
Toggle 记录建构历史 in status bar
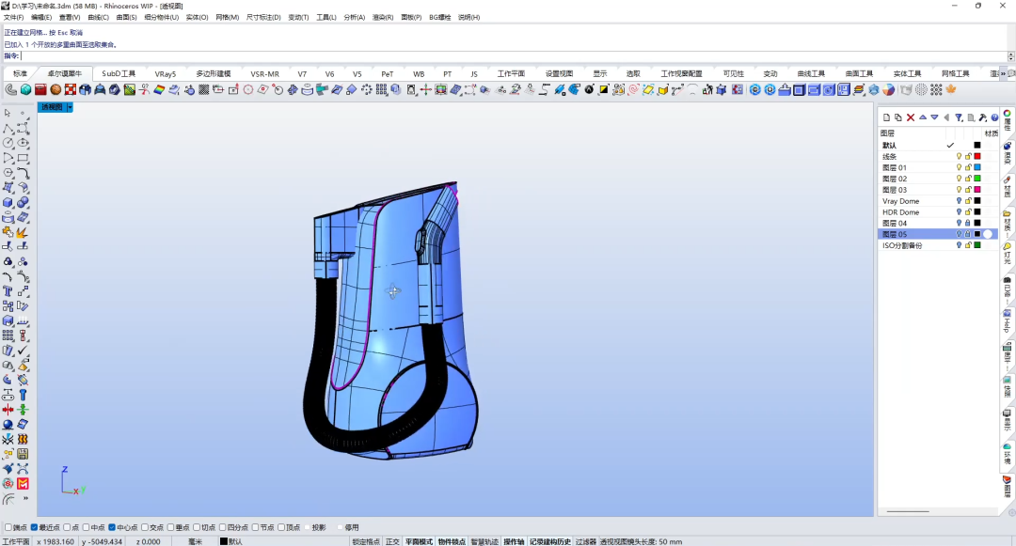(x=550, y=541)
